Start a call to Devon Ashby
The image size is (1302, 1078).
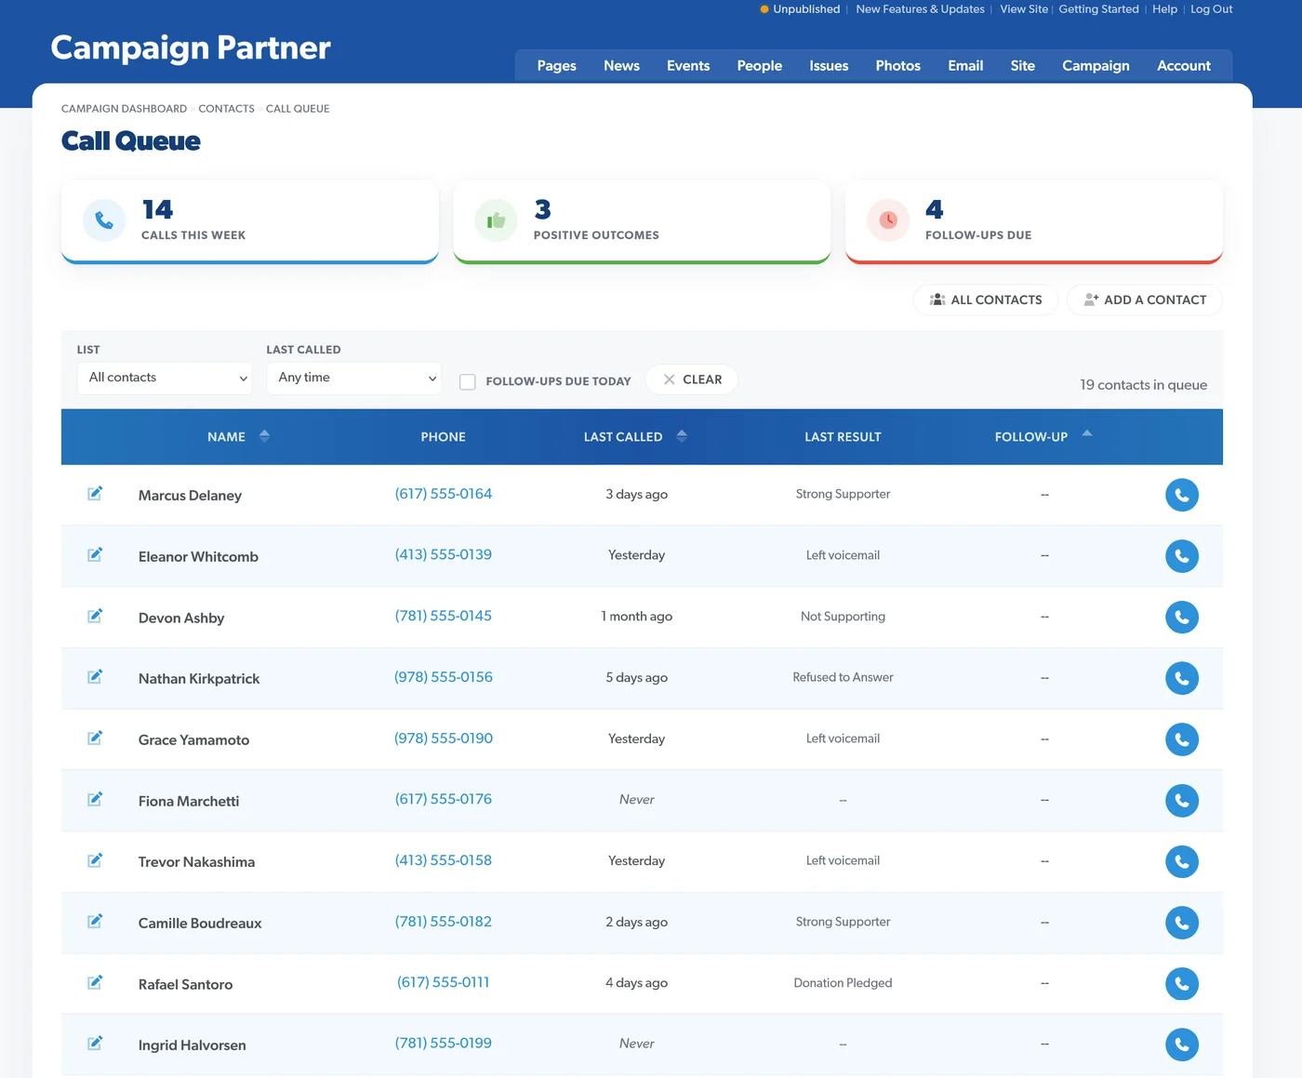1181,617
